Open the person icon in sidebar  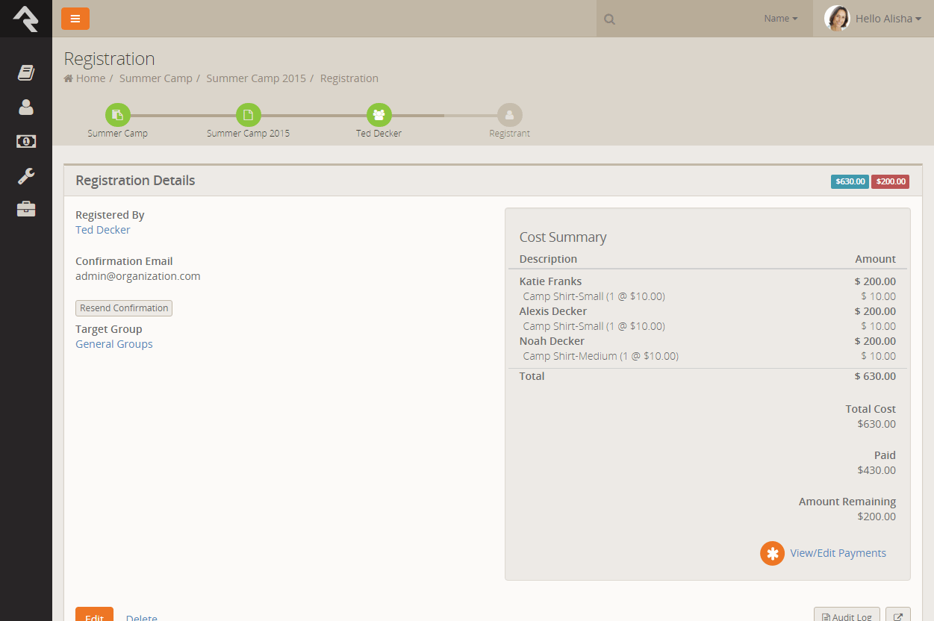pyautogui.click(x=26, y=107)
